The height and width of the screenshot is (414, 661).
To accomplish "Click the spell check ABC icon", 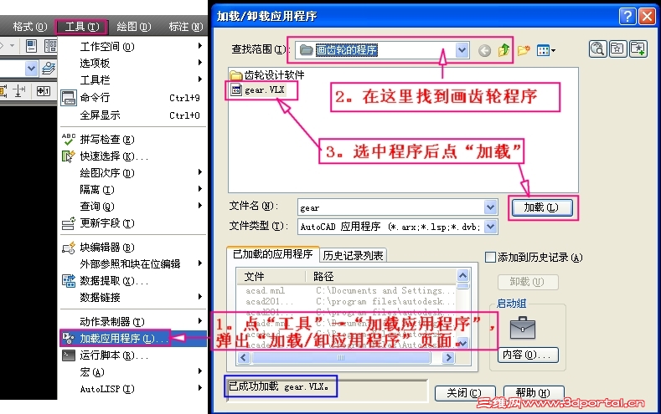I will (69, 140).
